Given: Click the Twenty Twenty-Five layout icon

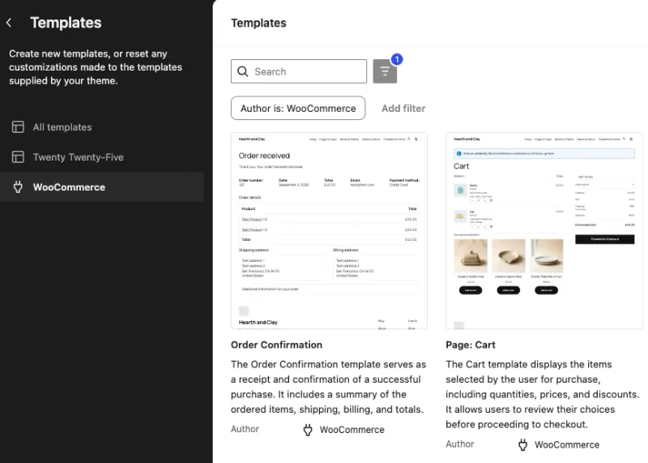Looking at the screenshot, I should (x=18, y=157).
